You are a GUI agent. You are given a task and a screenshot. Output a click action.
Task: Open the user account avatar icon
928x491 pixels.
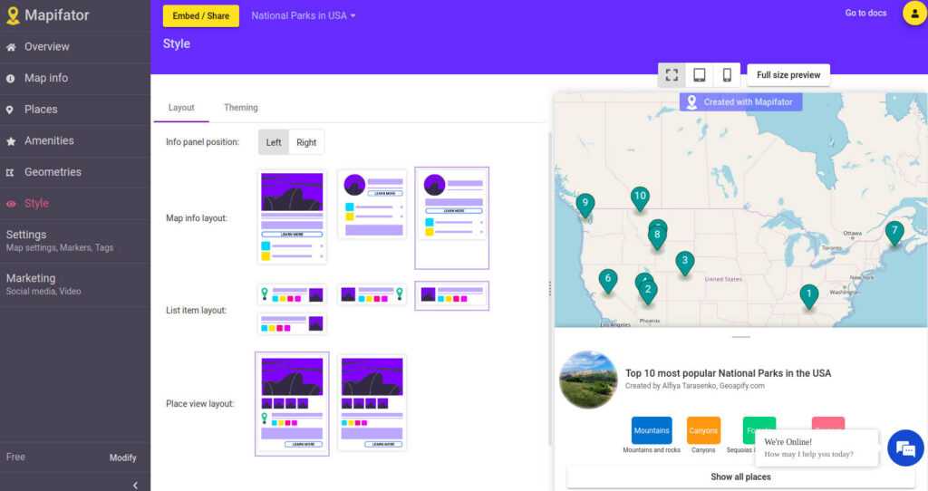pyautogui.click(x=914, y=13)
